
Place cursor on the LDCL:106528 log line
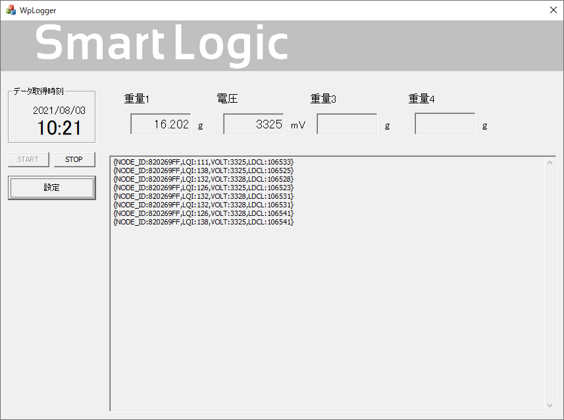coord(203,179)
